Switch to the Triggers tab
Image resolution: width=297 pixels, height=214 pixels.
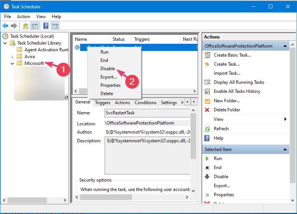(x=102, y=103)
